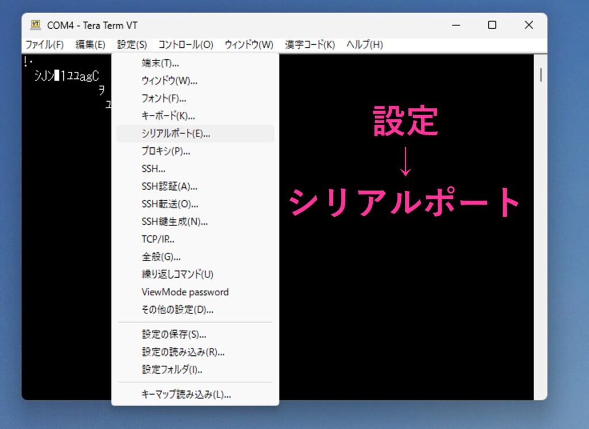Choose シリアルポート(E)... menu entry
This screenshot has width=589, height=429.
(x=175, y=134)
